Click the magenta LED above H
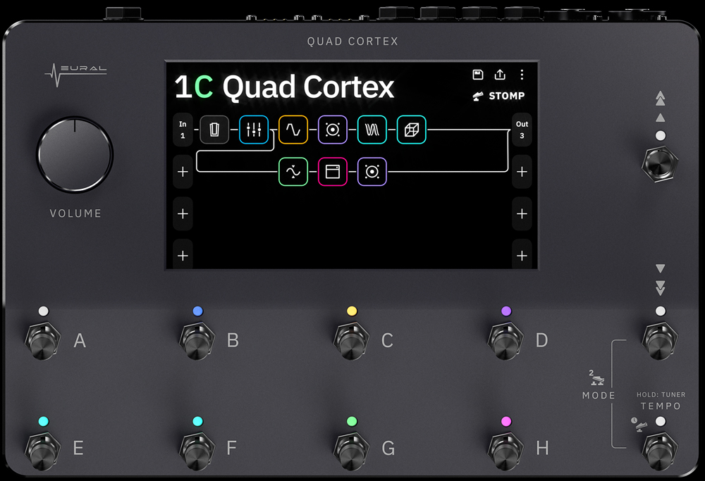This screenshot has height=481, width=705. (x=506, y=421)
